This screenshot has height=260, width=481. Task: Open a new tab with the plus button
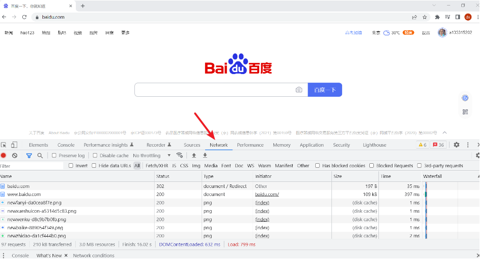coord(83,6)
